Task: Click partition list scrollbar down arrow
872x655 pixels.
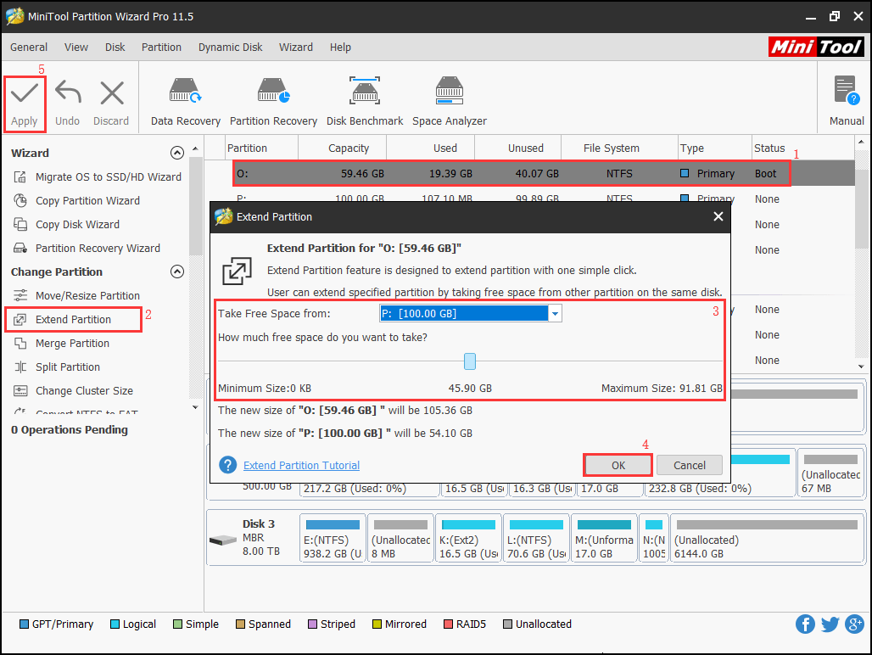Action: coord(861,367)
